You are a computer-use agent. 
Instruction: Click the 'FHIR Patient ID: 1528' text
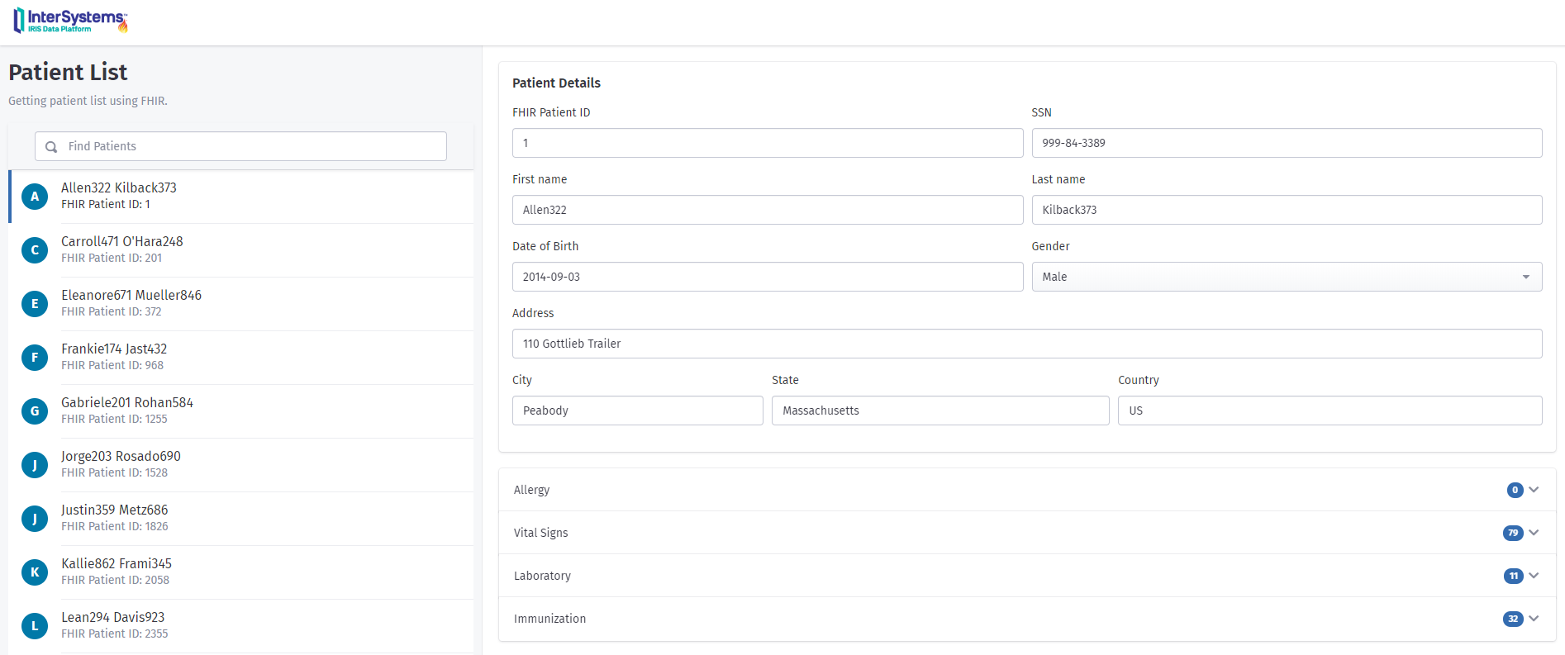point(114,472)
